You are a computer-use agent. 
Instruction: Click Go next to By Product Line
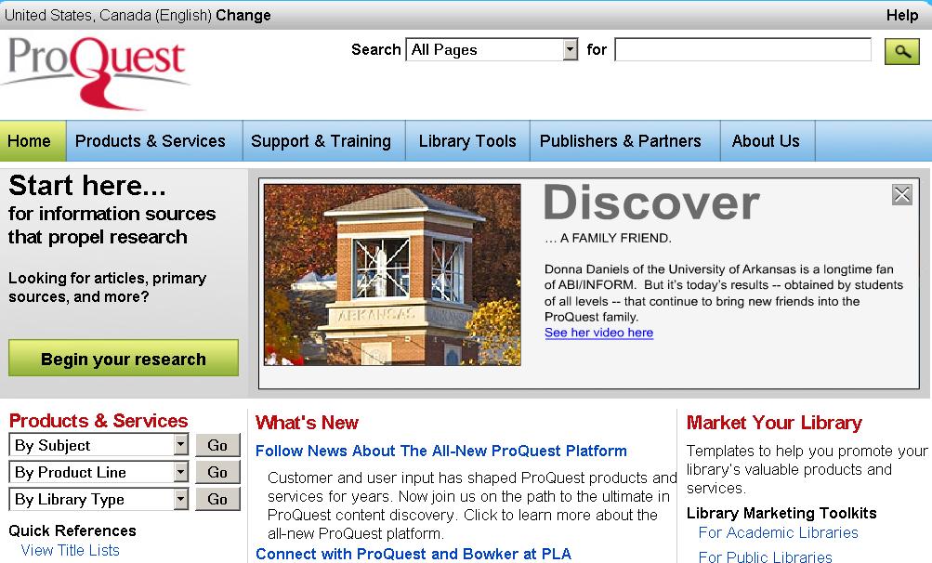click(x=217, y=472)
